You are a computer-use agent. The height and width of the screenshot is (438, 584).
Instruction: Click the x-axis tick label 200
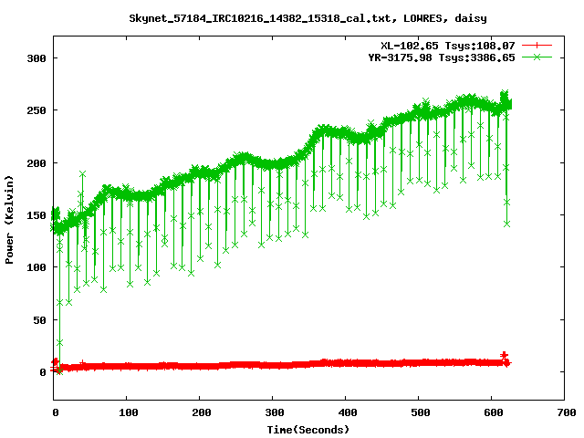click(x=201, y=412)
